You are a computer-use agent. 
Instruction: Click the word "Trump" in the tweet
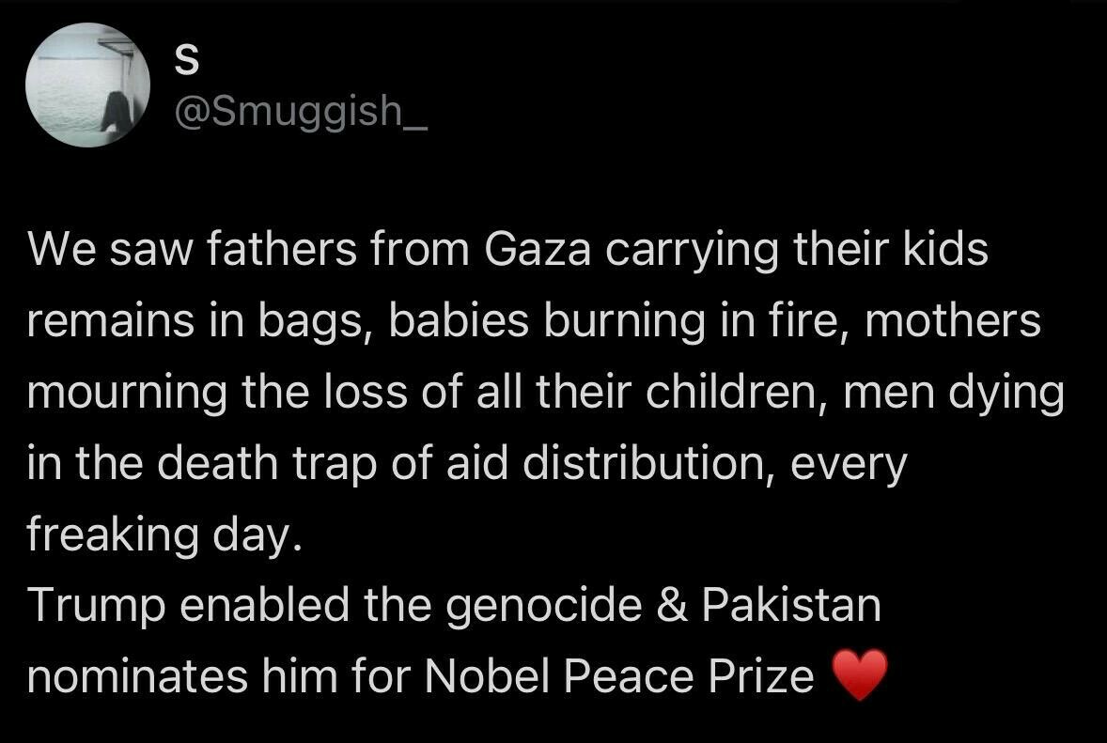pos(96,606)
